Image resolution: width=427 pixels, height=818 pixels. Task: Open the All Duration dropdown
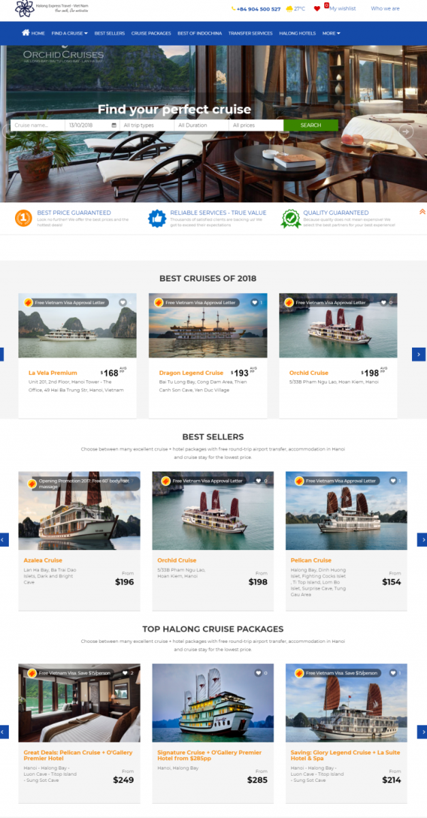pyautogui.click(x=201, y=125)
